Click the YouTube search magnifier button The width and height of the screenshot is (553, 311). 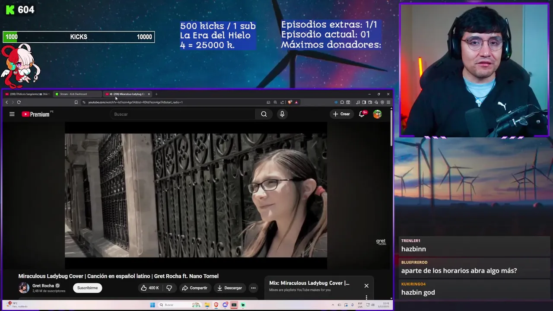(x=264, y=114)
